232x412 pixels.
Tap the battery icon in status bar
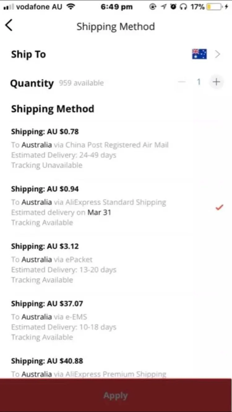pos(215,7)
